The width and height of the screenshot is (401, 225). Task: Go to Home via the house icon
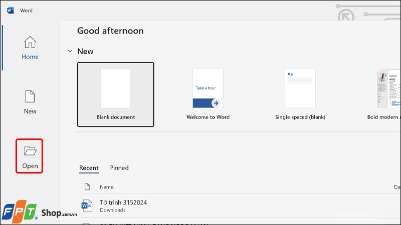pos(30,41)
